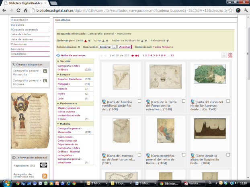
Task: Click the Repositorio OAI eye icon
Action: 43,165
